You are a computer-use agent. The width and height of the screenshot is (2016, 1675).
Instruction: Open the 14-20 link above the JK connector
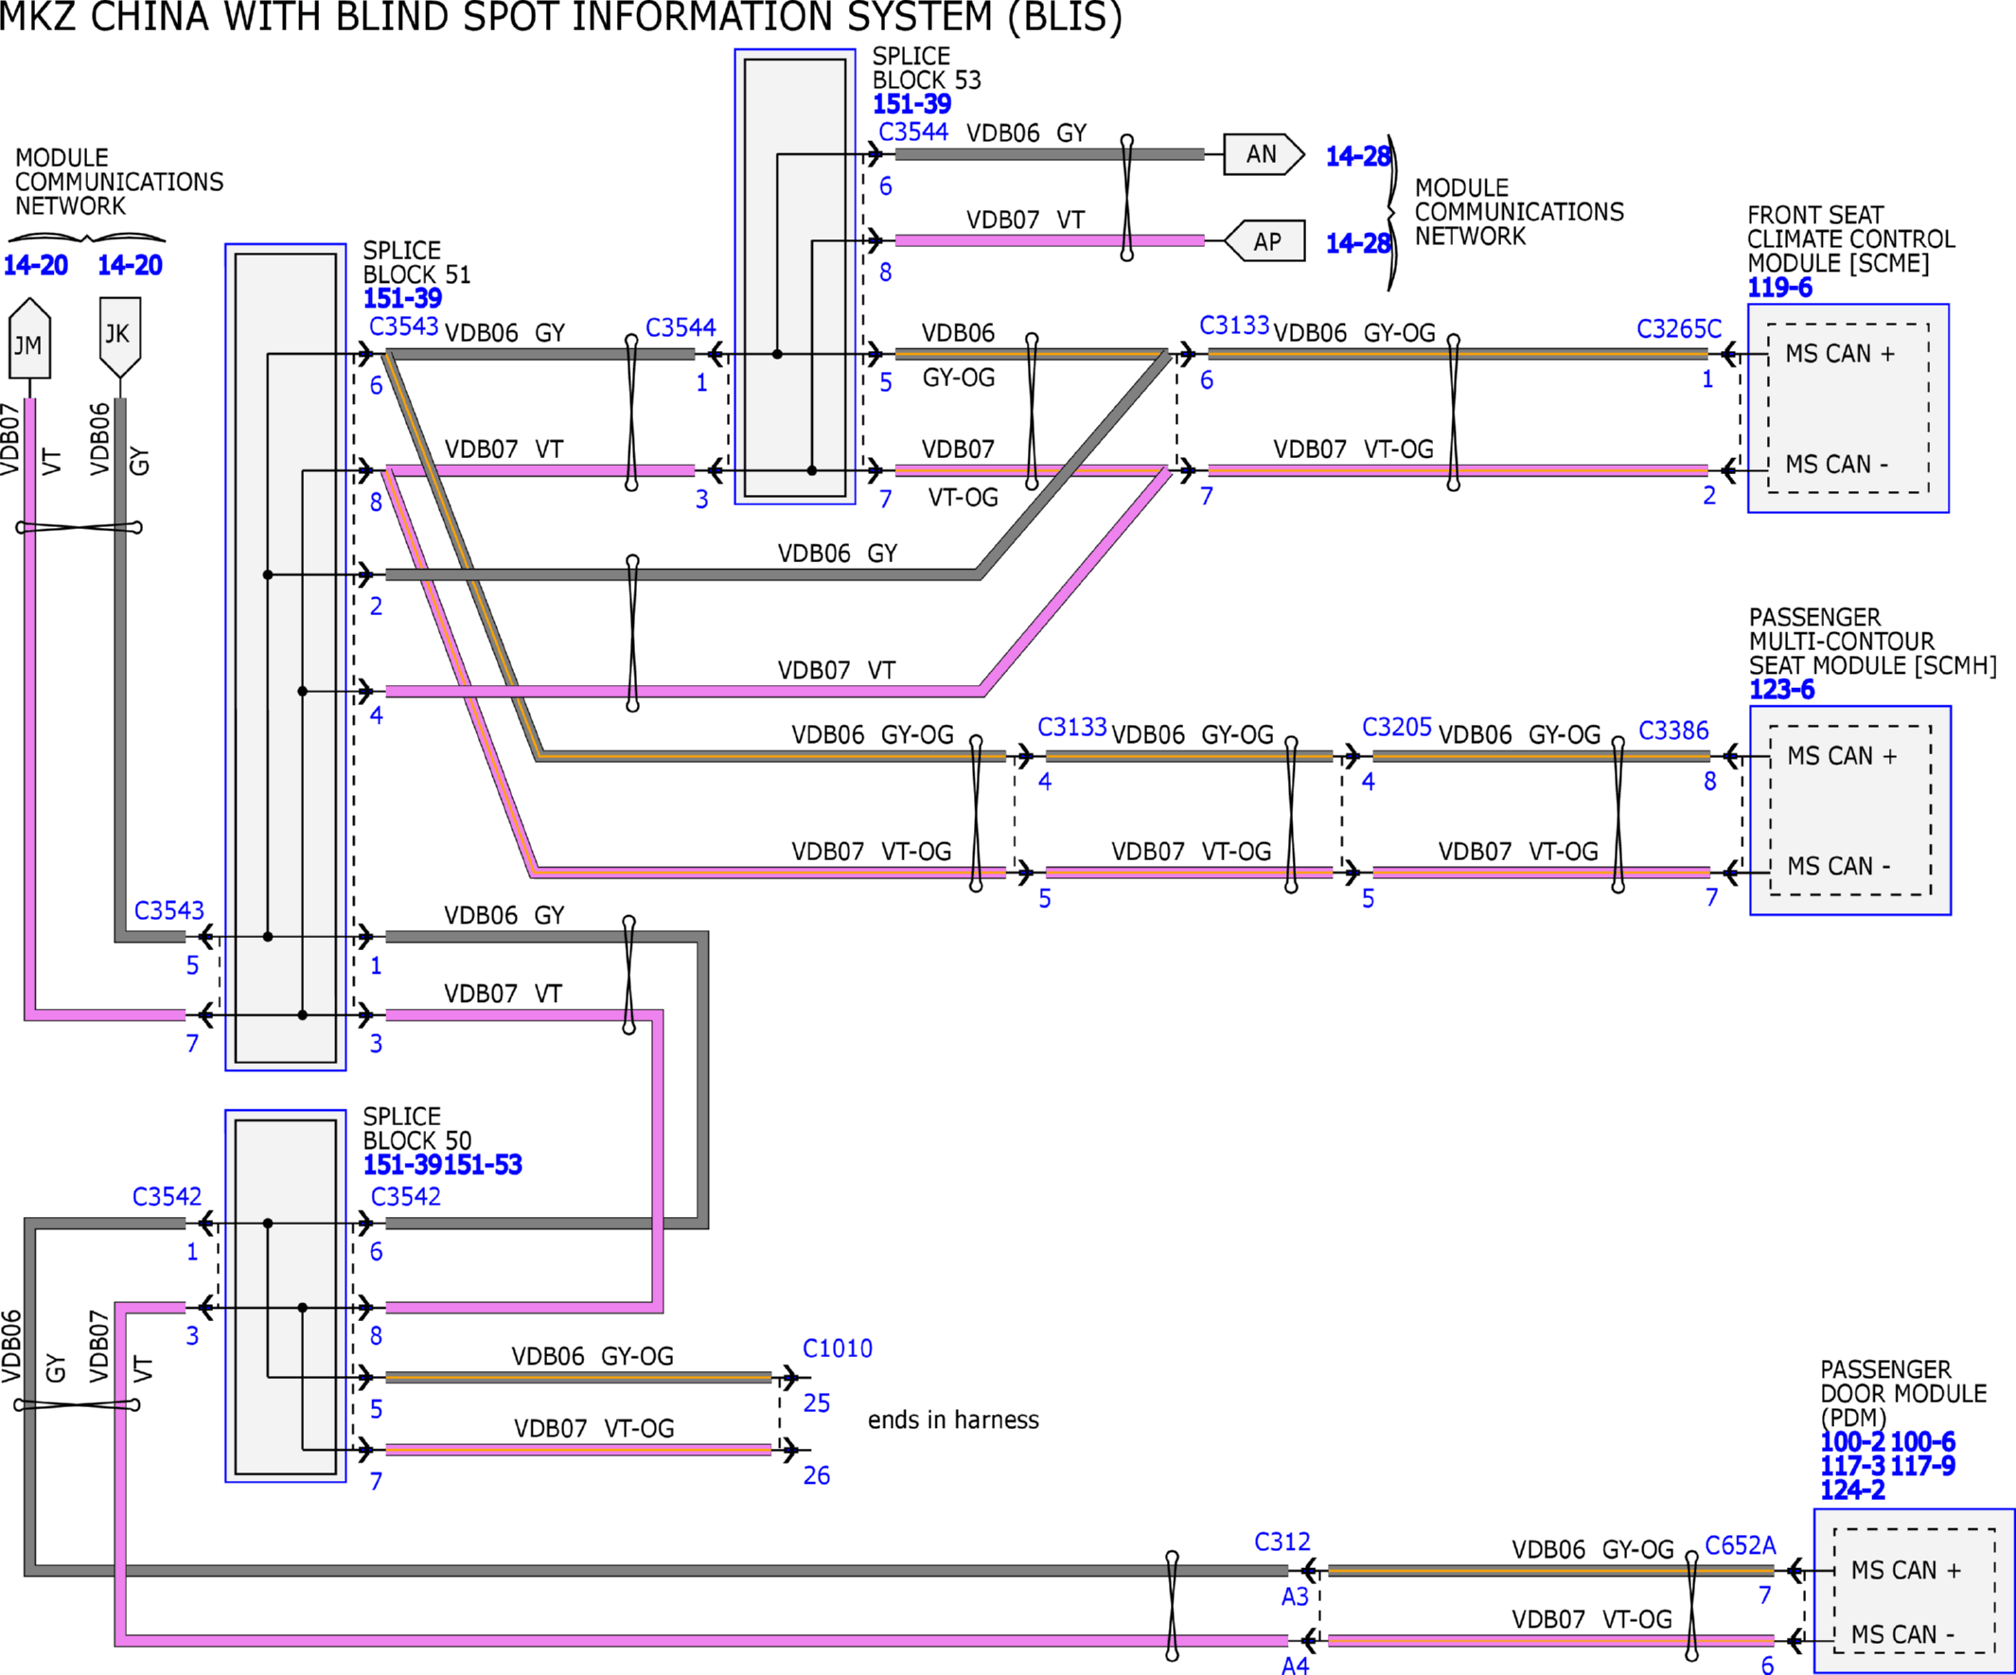tap(130, 265)
